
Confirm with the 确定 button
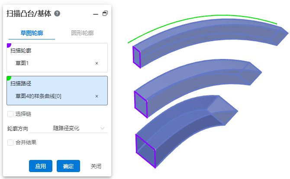click(68, 166)
